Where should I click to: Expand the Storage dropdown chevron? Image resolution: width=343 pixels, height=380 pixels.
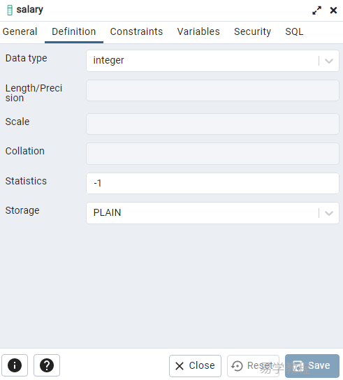[x=329, y=213]
